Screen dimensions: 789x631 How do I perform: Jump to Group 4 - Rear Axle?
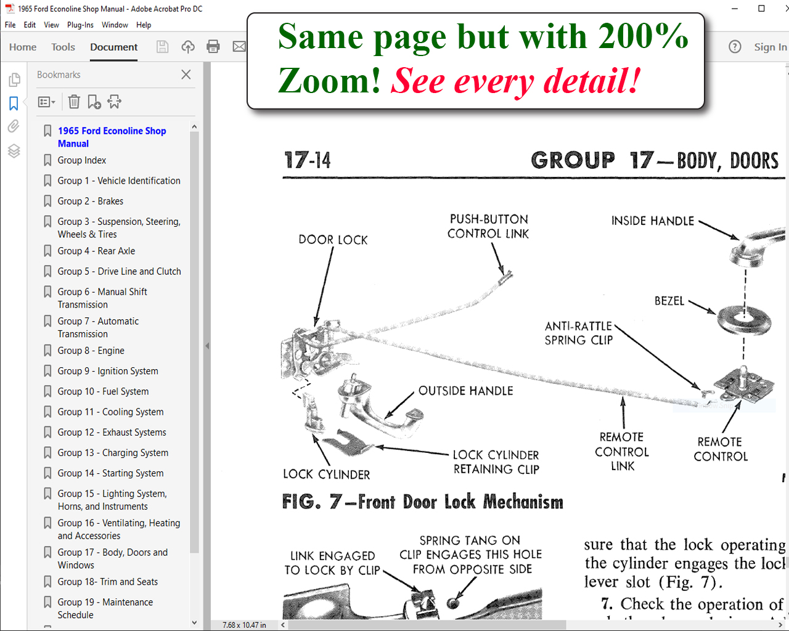(96, 251)
